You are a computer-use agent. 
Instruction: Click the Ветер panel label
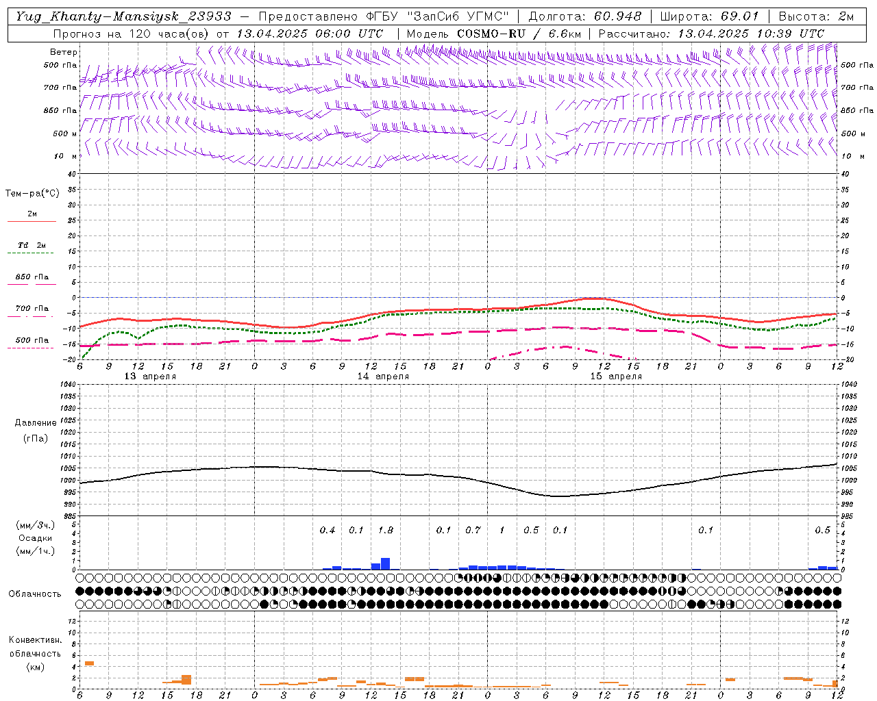click(64, 52)
